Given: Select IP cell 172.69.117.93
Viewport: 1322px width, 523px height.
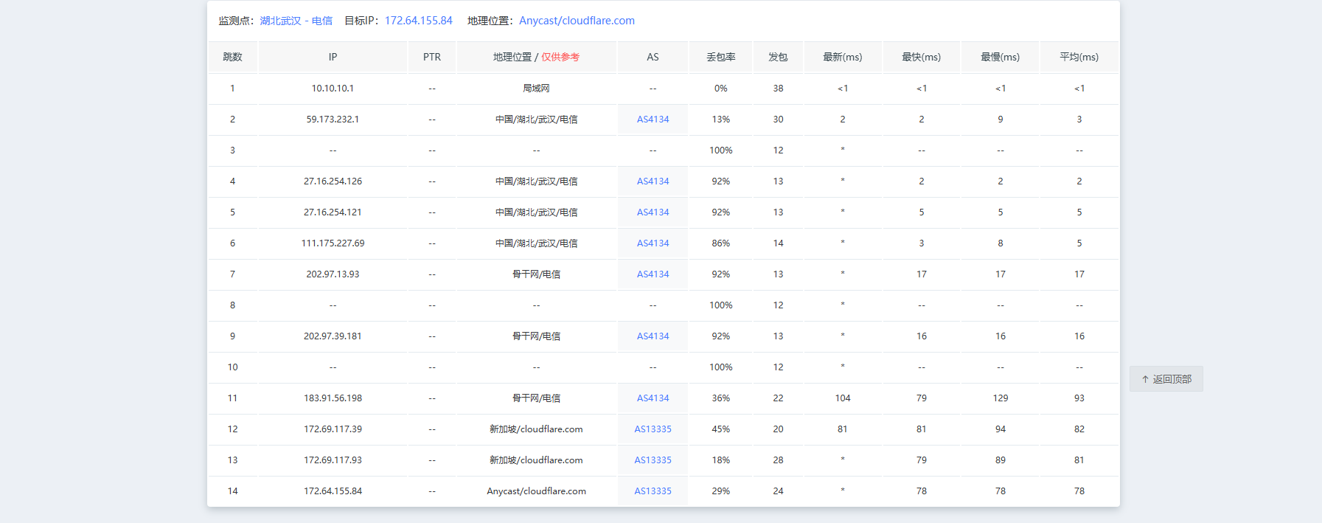Looking at the screenshot, I should (x=333, y=460).
